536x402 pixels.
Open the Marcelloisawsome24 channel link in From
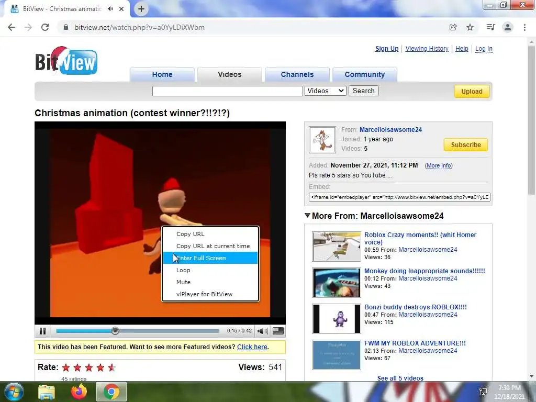(390, 130)
